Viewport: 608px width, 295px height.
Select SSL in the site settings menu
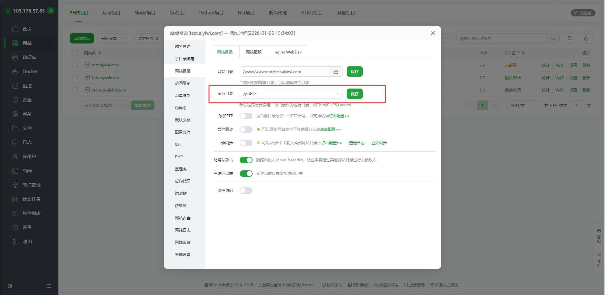click(178, 145)
